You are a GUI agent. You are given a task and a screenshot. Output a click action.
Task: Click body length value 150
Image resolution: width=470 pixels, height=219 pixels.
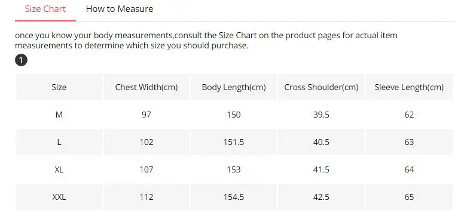[234, 115]
